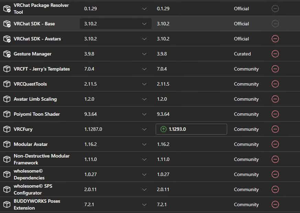Expand BUDDYWORKS Poses Extension version dropdown
Image resolution: width=300 pixels, height=213 pixels.
pyautogui.click(x=115, y=204)
